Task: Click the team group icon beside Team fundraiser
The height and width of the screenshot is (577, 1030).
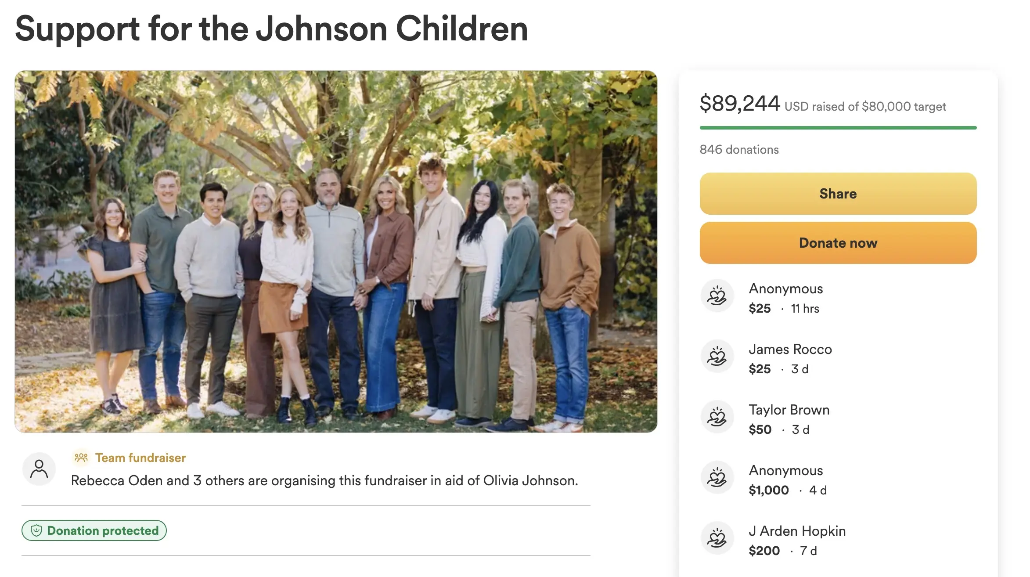Action: pos(81,458)
